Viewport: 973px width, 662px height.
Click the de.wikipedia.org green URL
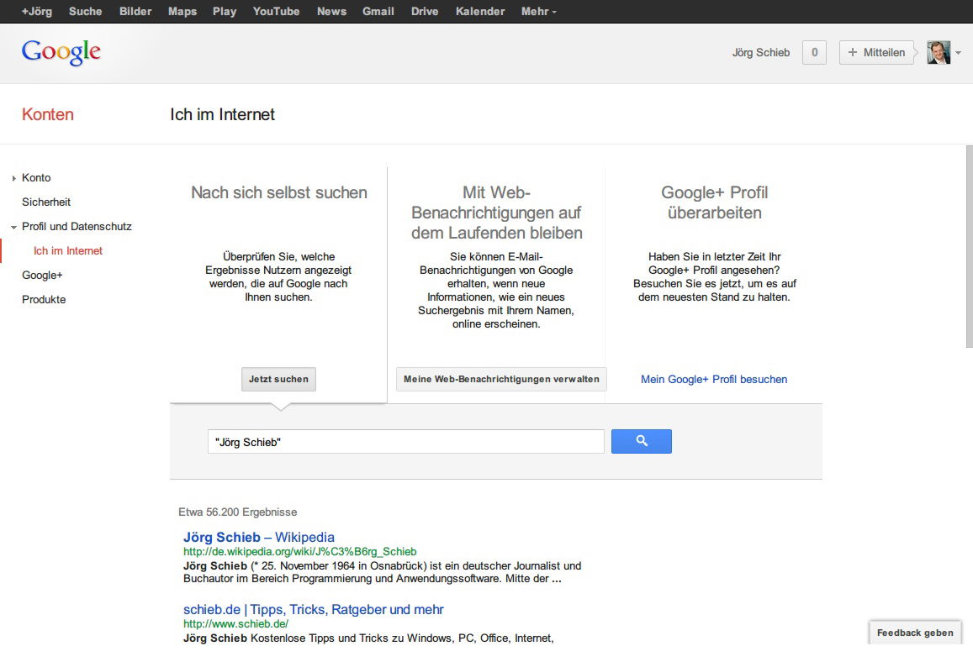[299, 552]
